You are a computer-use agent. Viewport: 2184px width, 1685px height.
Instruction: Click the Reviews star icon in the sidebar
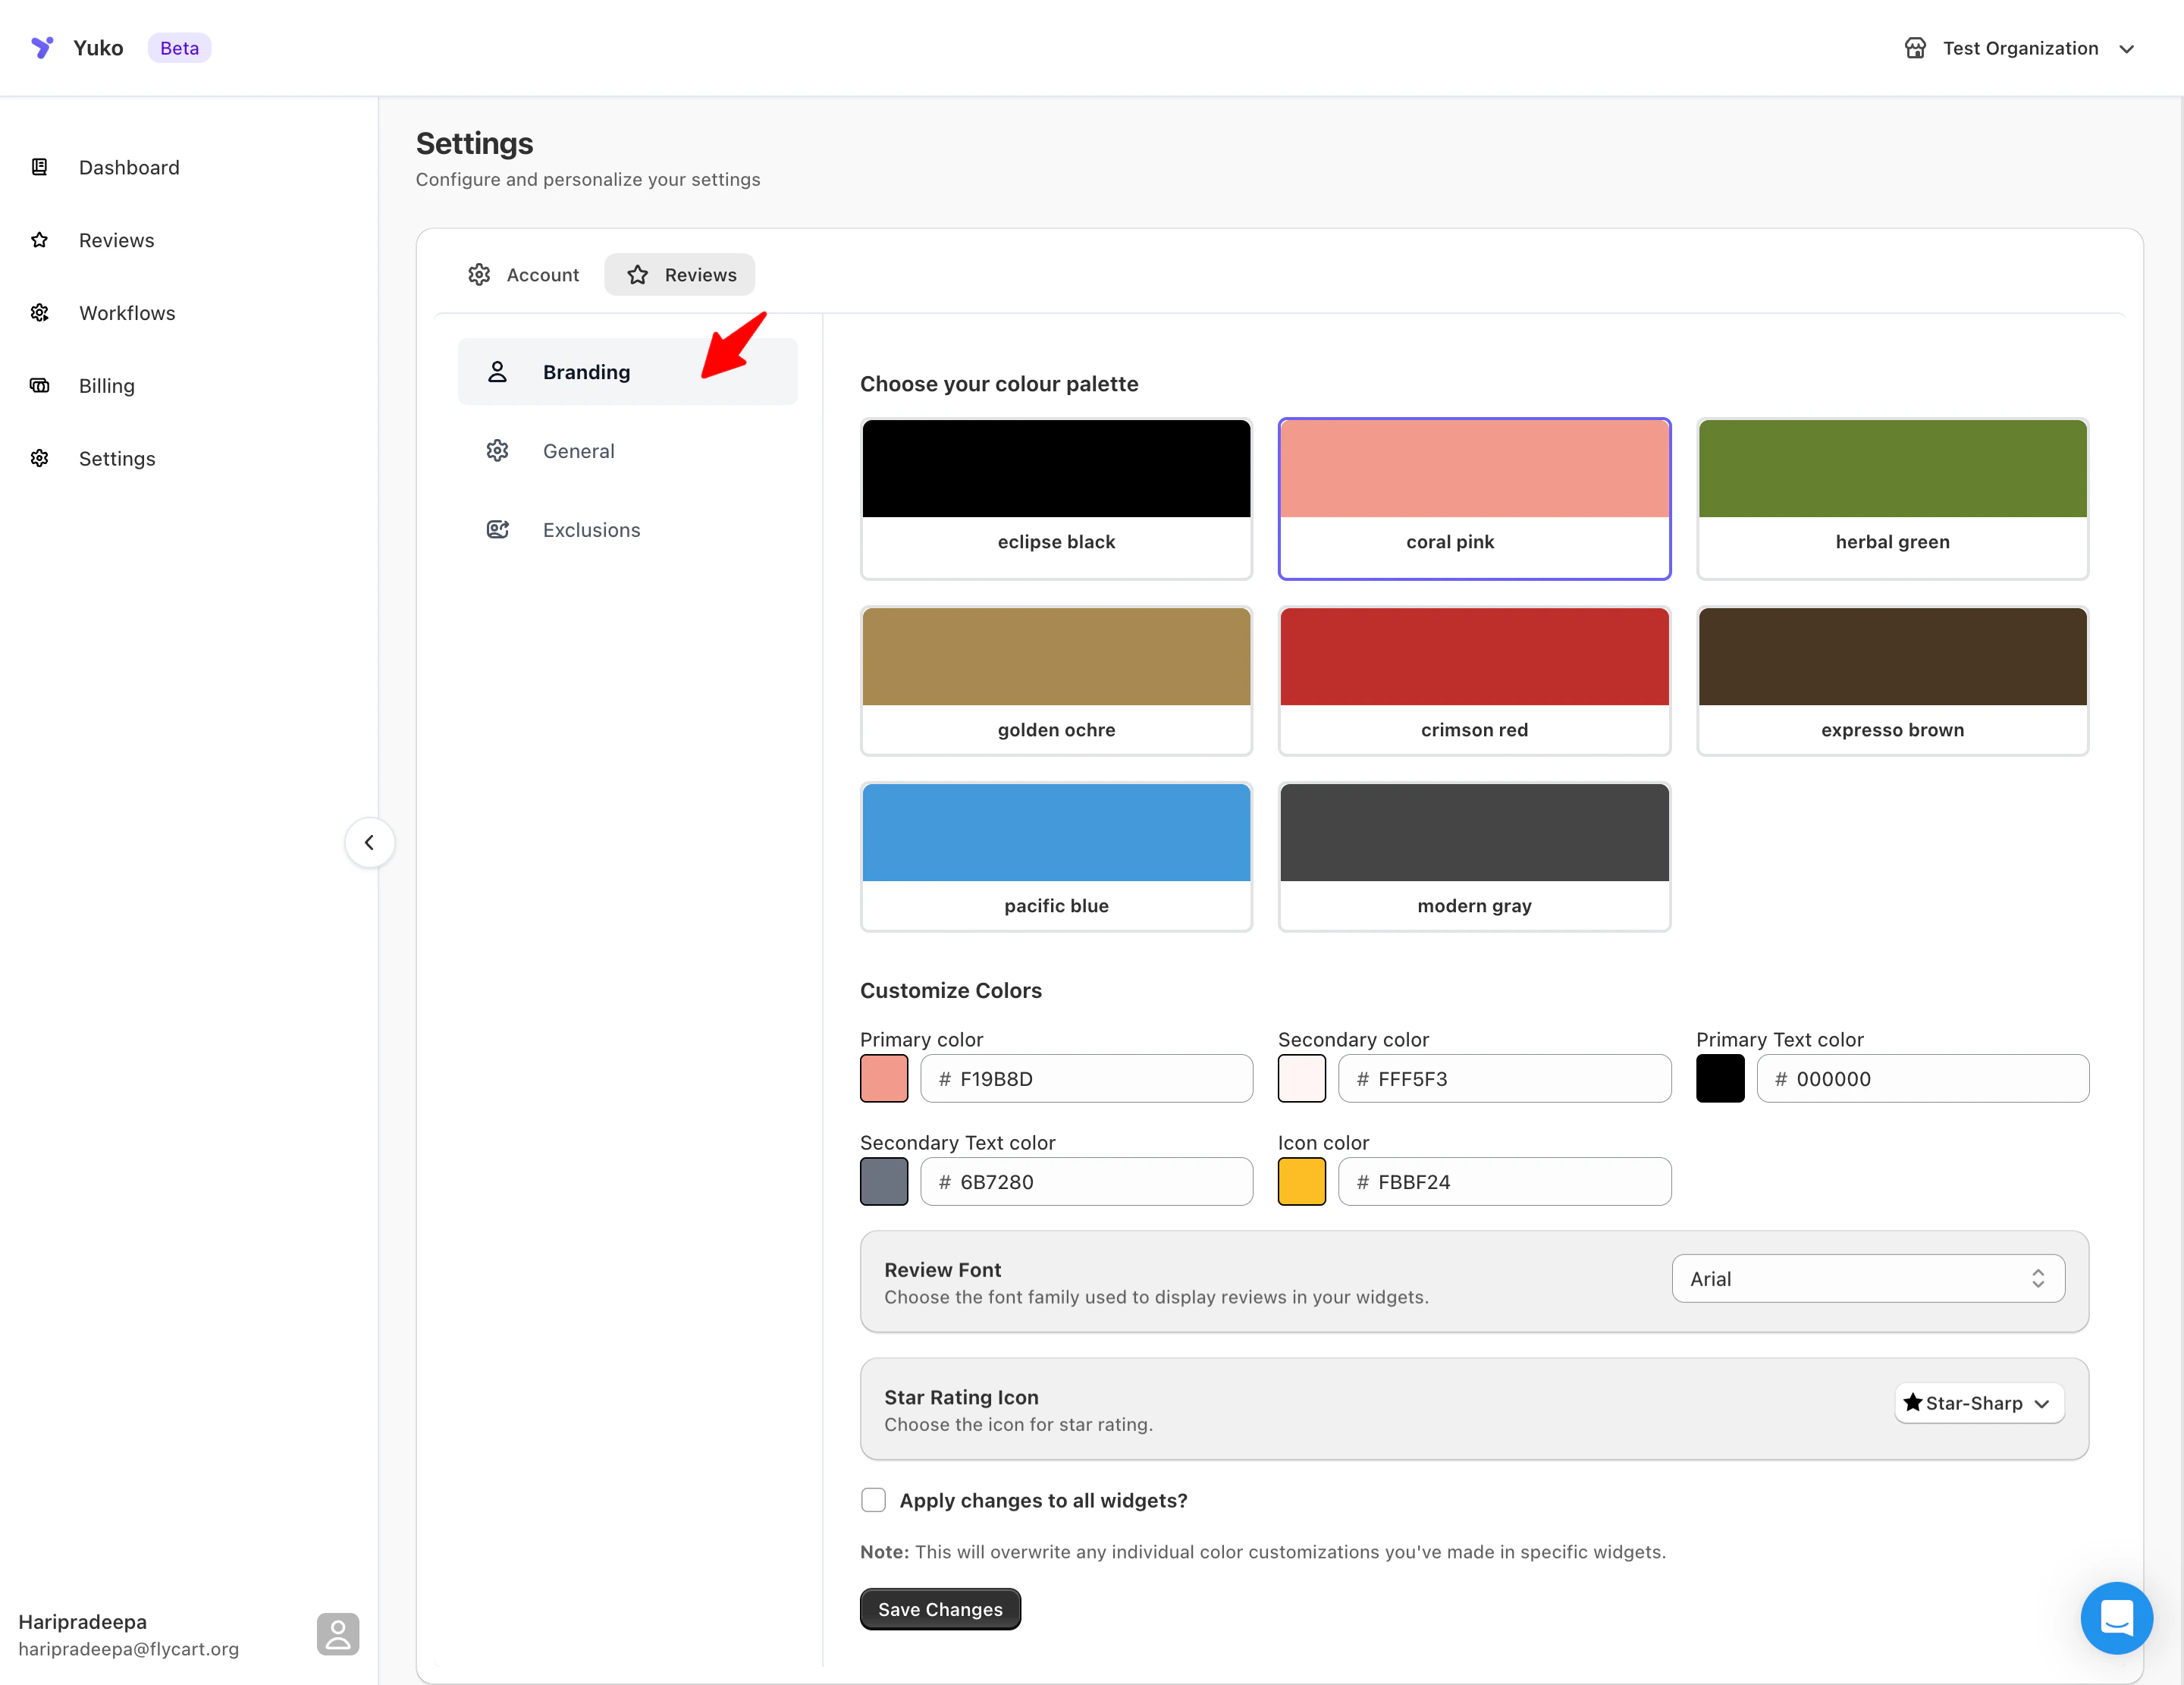click(x=40, y=240)
